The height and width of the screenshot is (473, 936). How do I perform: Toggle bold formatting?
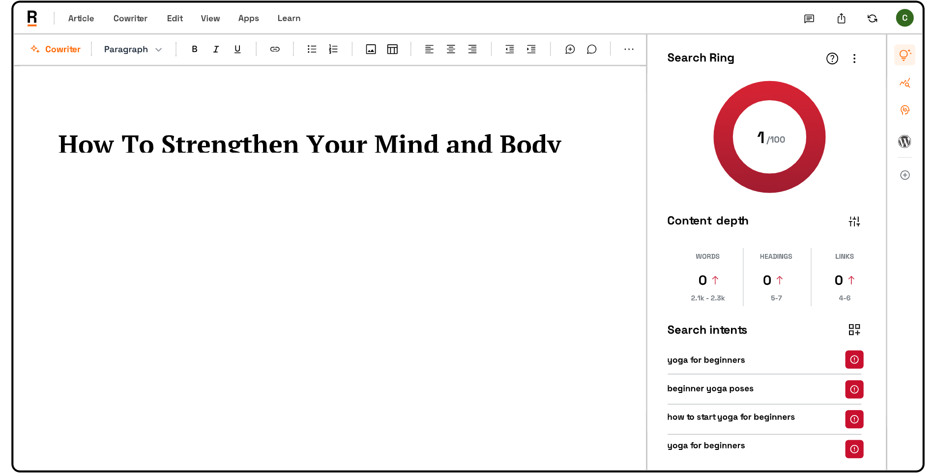(195, 49)
